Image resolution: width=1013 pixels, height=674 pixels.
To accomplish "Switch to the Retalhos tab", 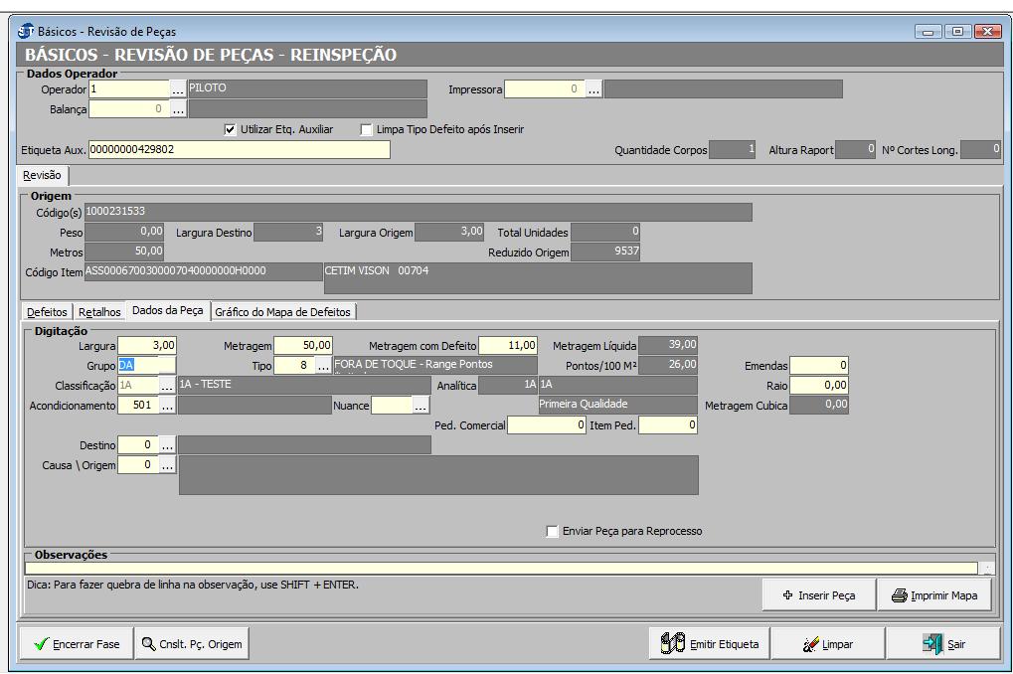I will [99, 311].
